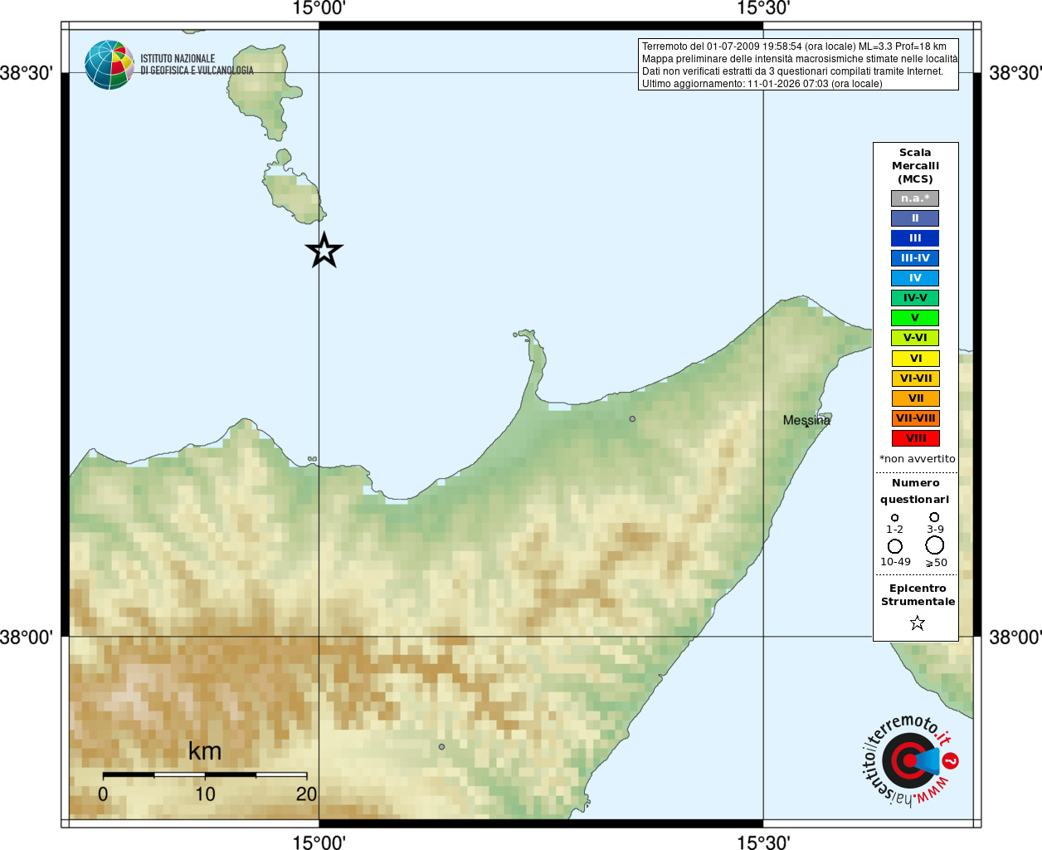Select the yellow VI legend swatch

click(915, 359)
